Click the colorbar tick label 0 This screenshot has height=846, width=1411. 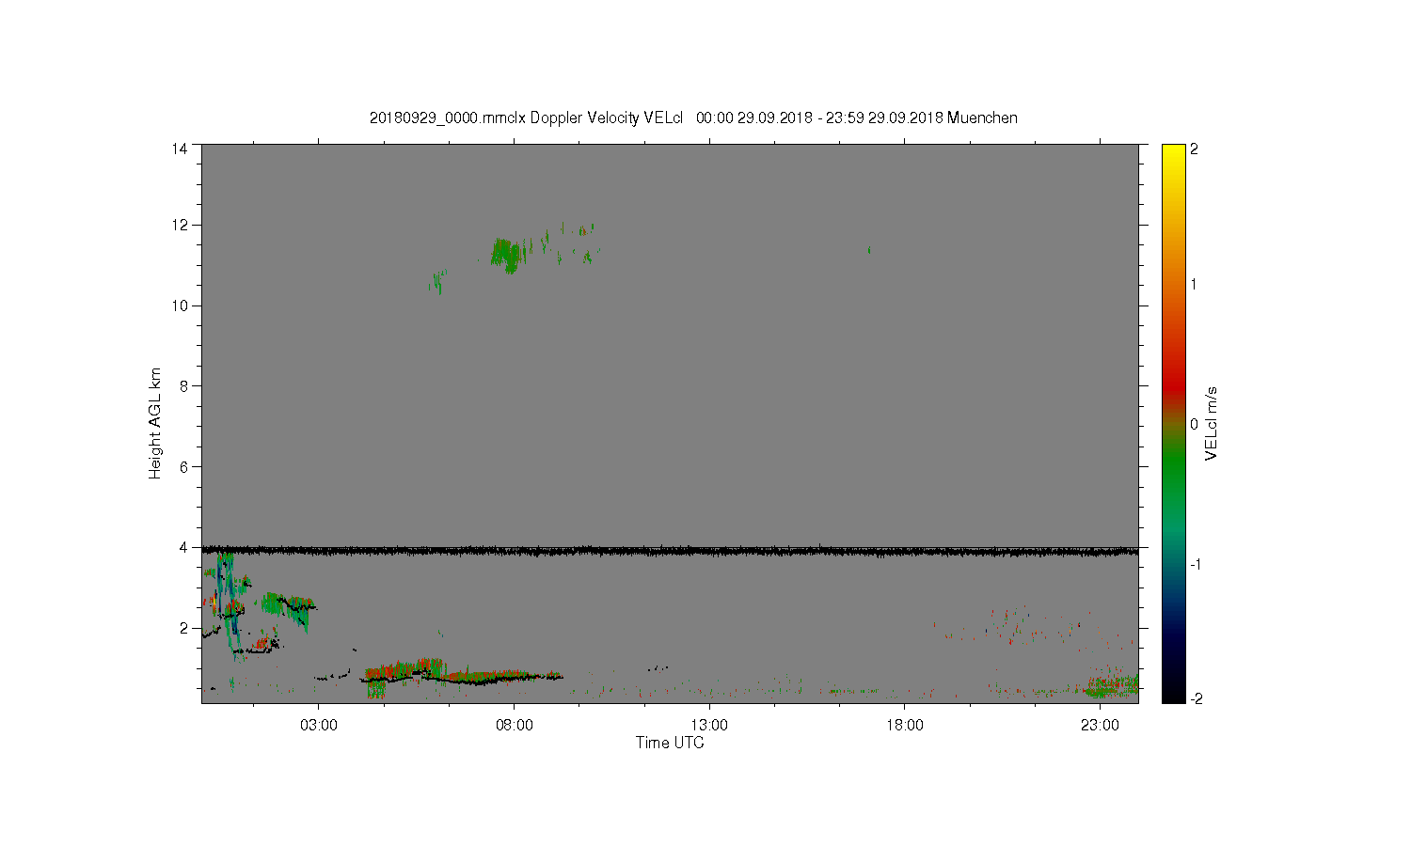[1195, 424]
